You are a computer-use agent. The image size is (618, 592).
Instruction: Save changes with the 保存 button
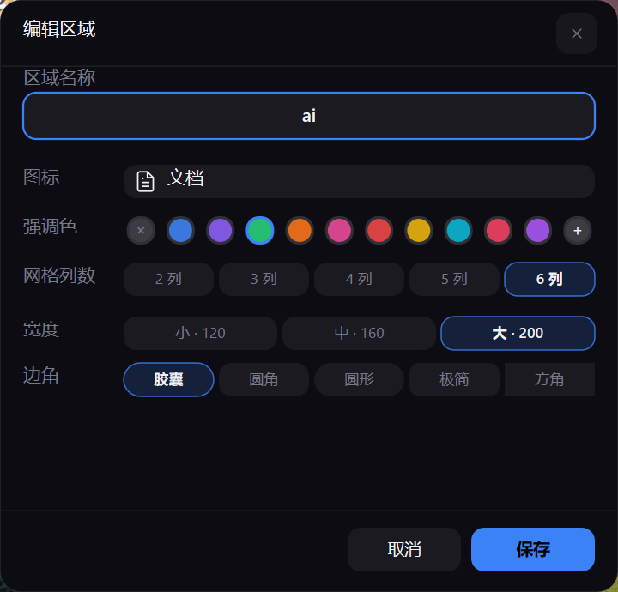(533, 549)
